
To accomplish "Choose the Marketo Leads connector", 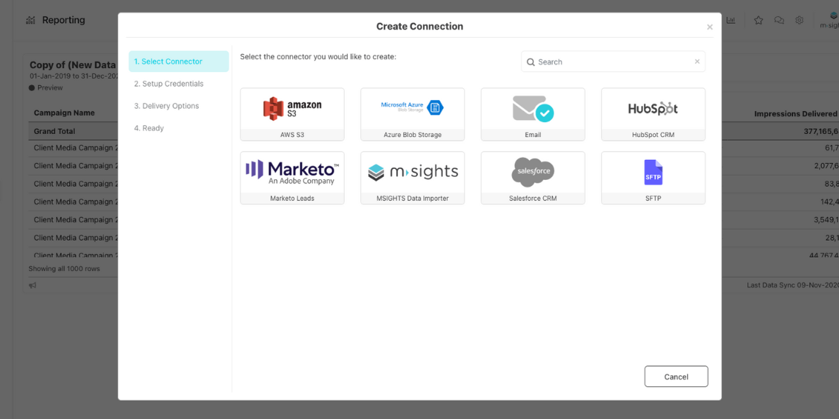I will 292,178.
